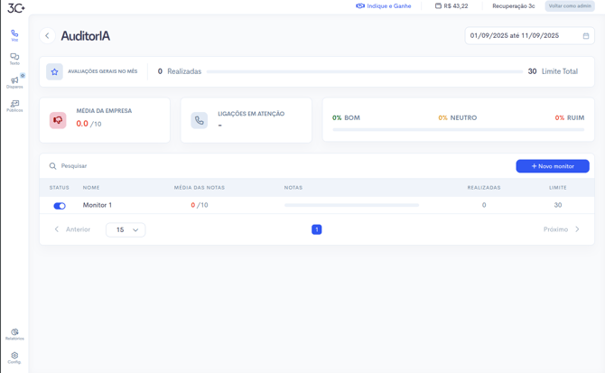Viewport: 605px width, 373px height.
Task: Open Config gear in sidebar
Action: pyautogui.click(x=14, y=358)
